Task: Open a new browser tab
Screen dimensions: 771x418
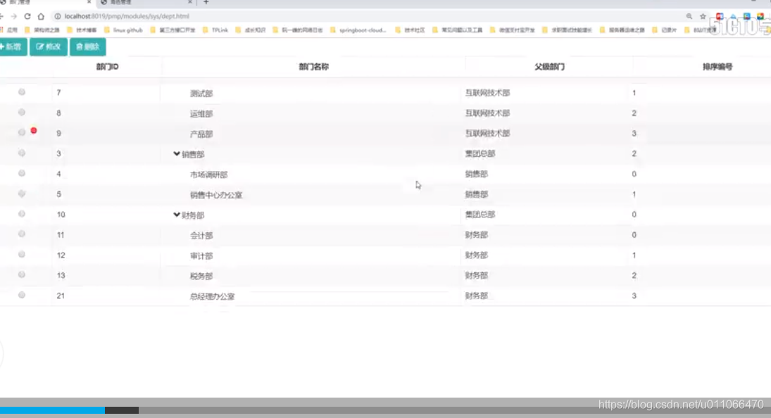Action: click(206, 2)
